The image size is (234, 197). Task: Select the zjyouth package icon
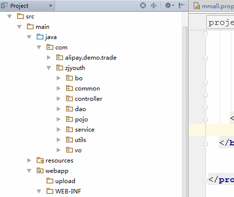point(59,67)
